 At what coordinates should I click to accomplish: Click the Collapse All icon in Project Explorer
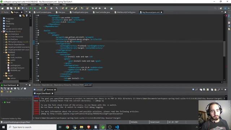[x=20, y=16]
